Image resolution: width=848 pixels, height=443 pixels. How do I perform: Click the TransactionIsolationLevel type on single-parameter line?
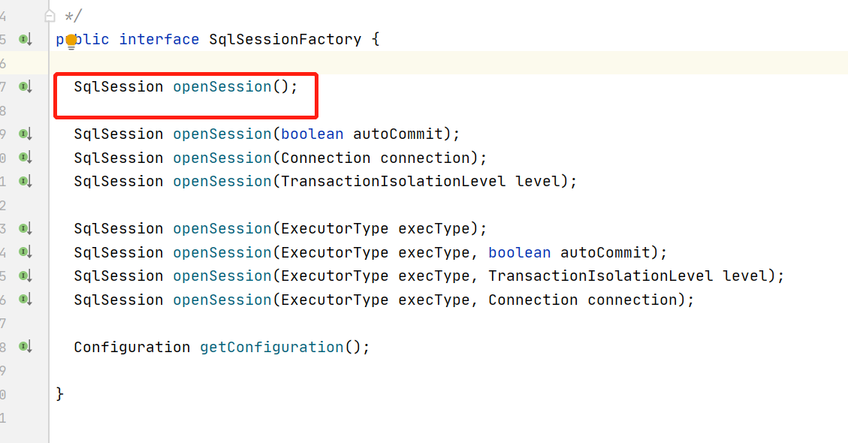pos(393,181)
